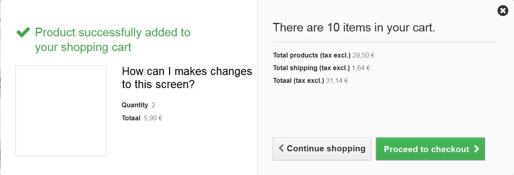The height and width of the screenshot is (175, 514).
Task: Click the cart "Totaal (tax excl.)" label
Action: (298, 81)
